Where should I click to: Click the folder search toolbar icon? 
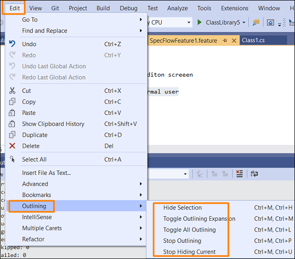pos(256,23)
